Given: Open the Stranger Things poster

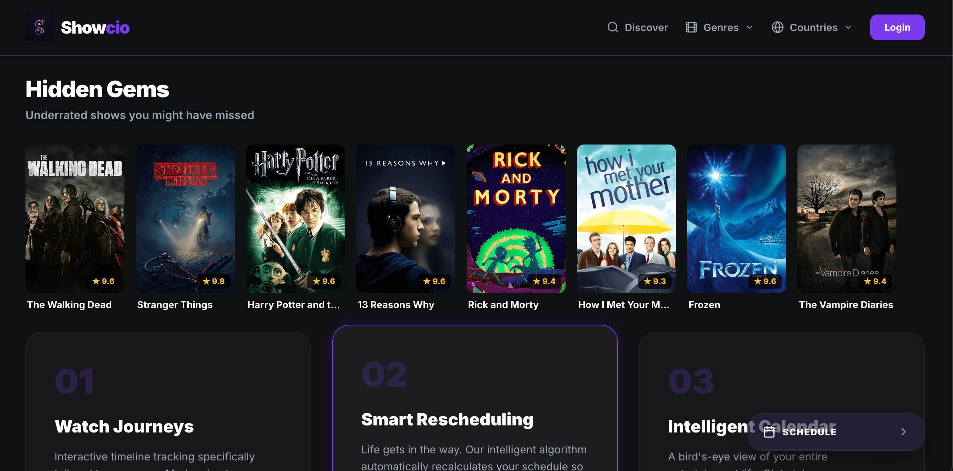Looking at the screenshot, I should tap(185, 218).
